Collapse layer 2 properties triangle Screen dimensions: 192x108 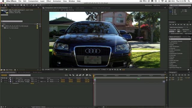point(9,82)
